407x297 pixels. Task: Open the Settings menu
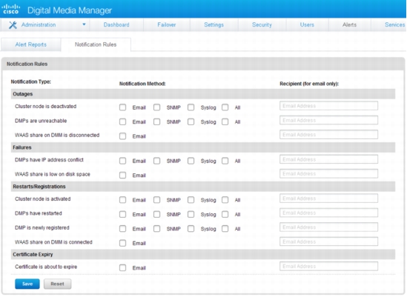214,24
